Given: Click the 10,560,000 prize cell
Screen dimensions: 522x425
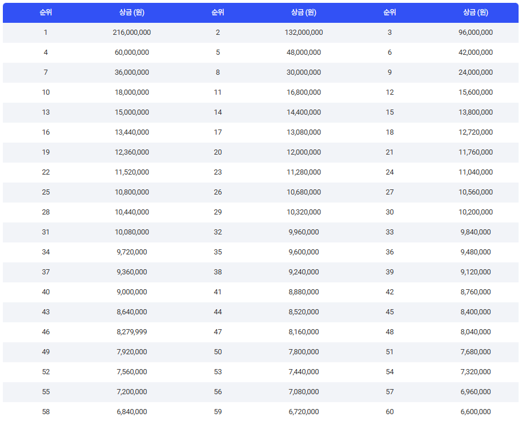Looking at the screenshot, I should pos(475,192).
